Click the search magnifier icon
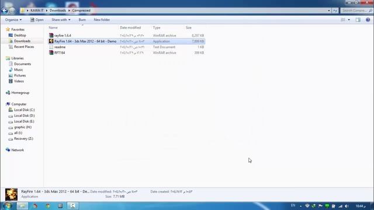 tap(370, 10)
